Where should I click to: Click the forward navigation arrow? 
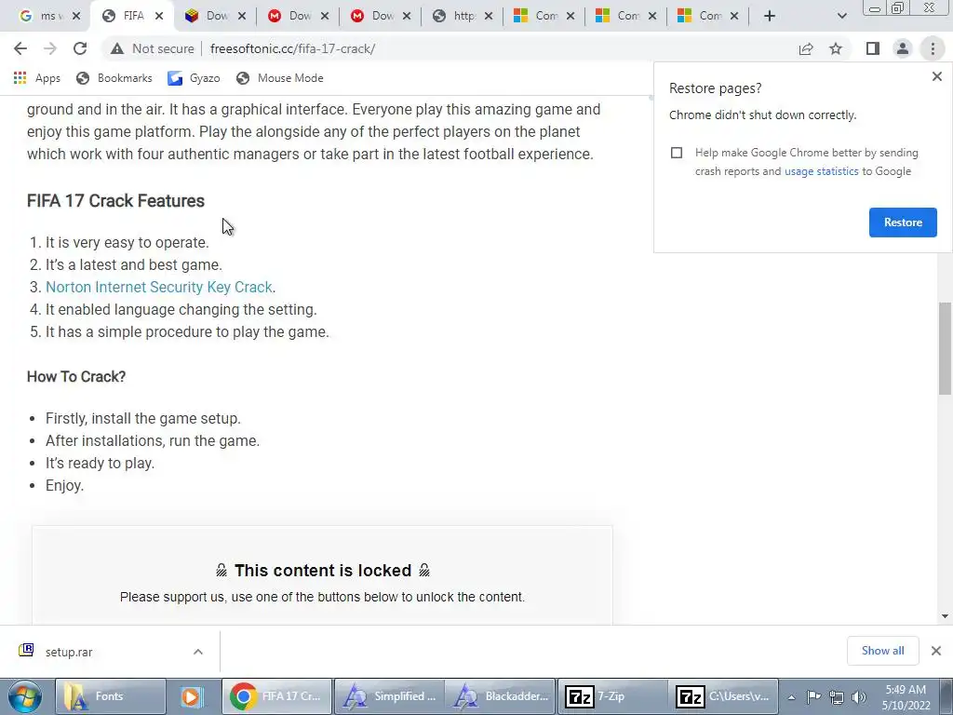[50, 48]
